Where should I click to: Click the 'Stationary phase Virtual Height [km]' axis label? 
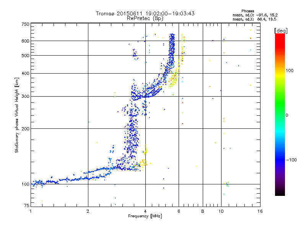click(x=17, y=115)
